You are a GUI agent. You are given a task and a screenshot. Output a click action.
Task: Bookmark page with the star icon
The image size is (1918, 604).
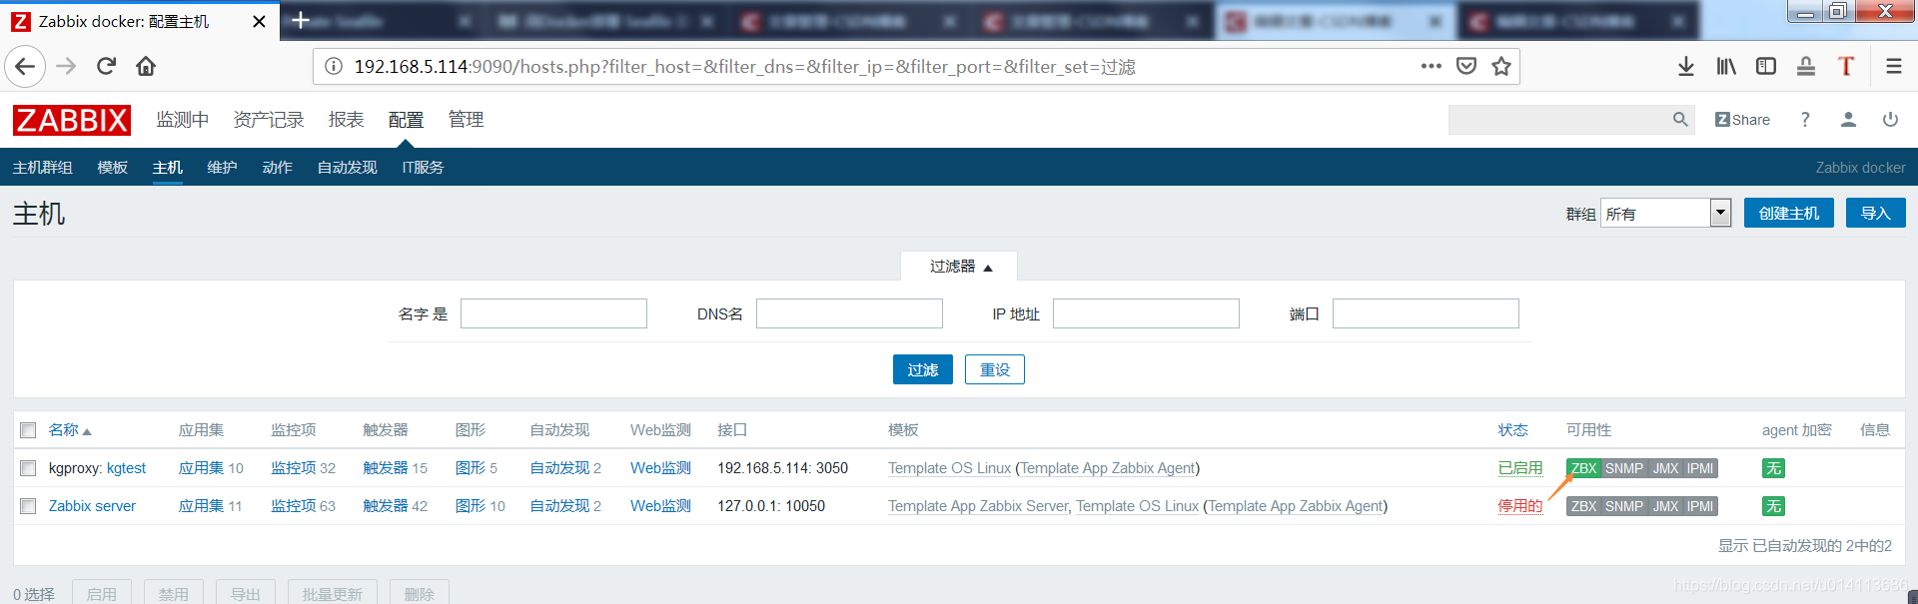click(x=1500, y=66)
